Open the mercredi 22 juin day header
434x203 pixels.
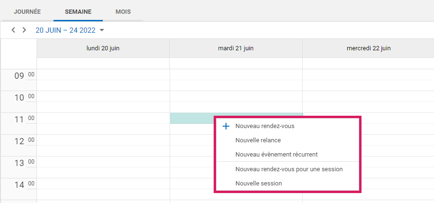click(x=368, y=48)
